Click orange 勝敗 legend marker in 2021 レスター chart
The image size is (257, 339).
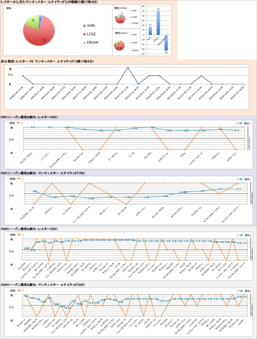click(19, 123)
